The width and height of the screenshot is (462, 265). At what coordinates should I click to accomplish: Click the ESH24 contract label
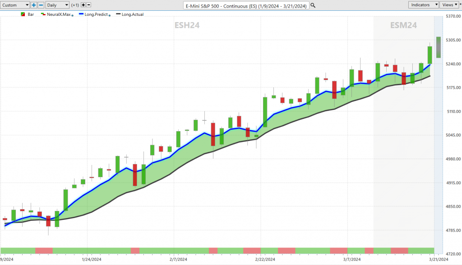[x=187, y=25]
